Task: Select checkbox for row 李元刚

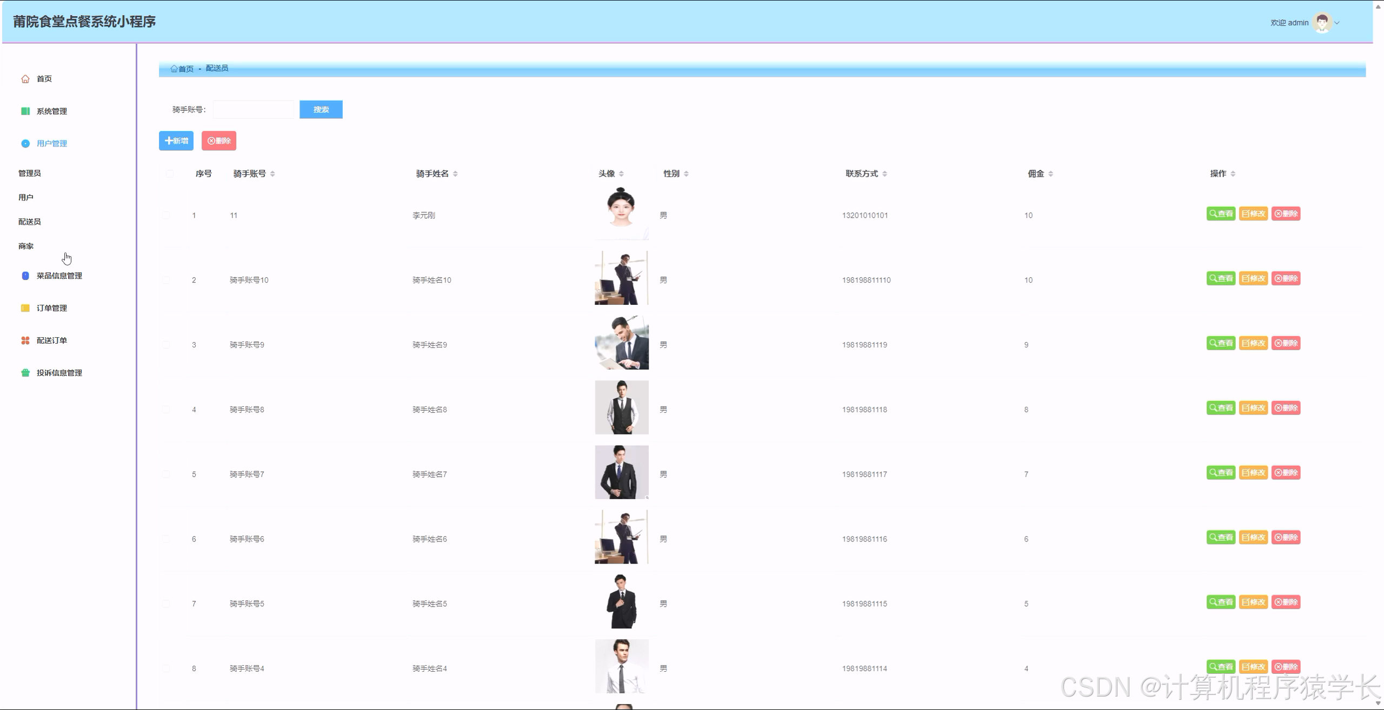Action: pyautogui.click(x=166, y=215)
